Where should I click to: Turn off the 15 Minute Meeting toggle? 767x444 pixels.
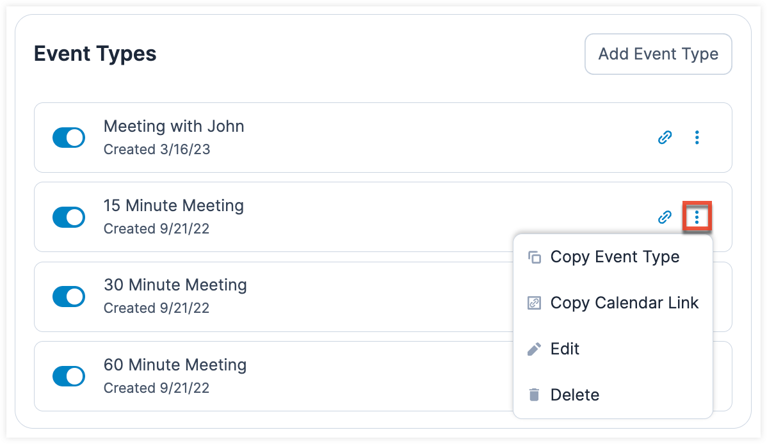point(69,218)
